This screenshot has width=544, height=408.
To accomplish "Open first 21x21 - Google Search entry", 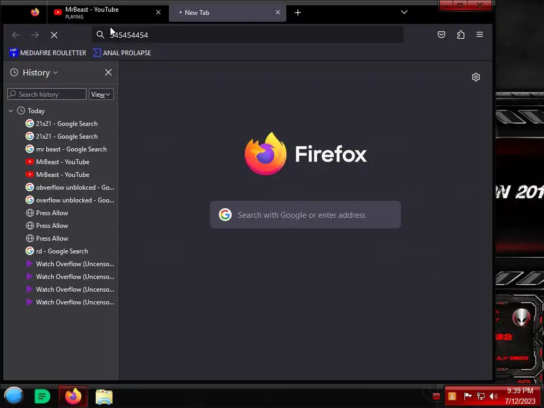I will (66, 123).
